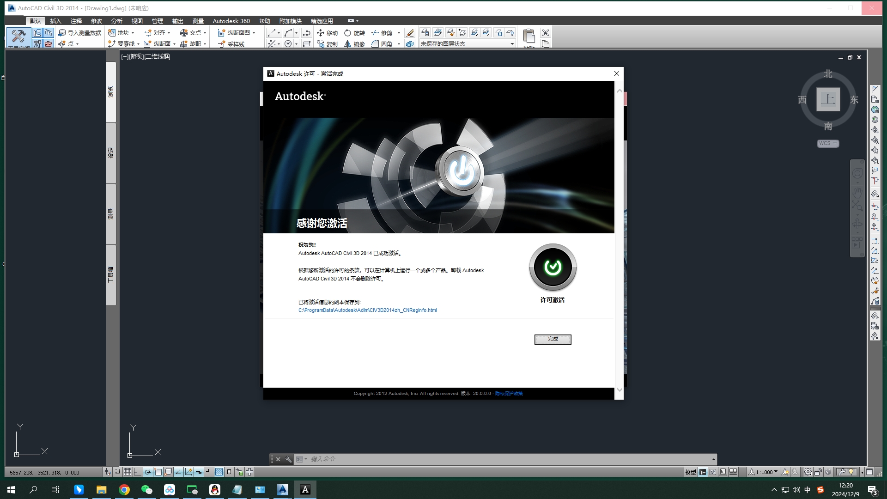The height and width of the screenshot is (499, 887).
Task: Click the Top face of the ViewCube
Action: [x=828, y=99]
